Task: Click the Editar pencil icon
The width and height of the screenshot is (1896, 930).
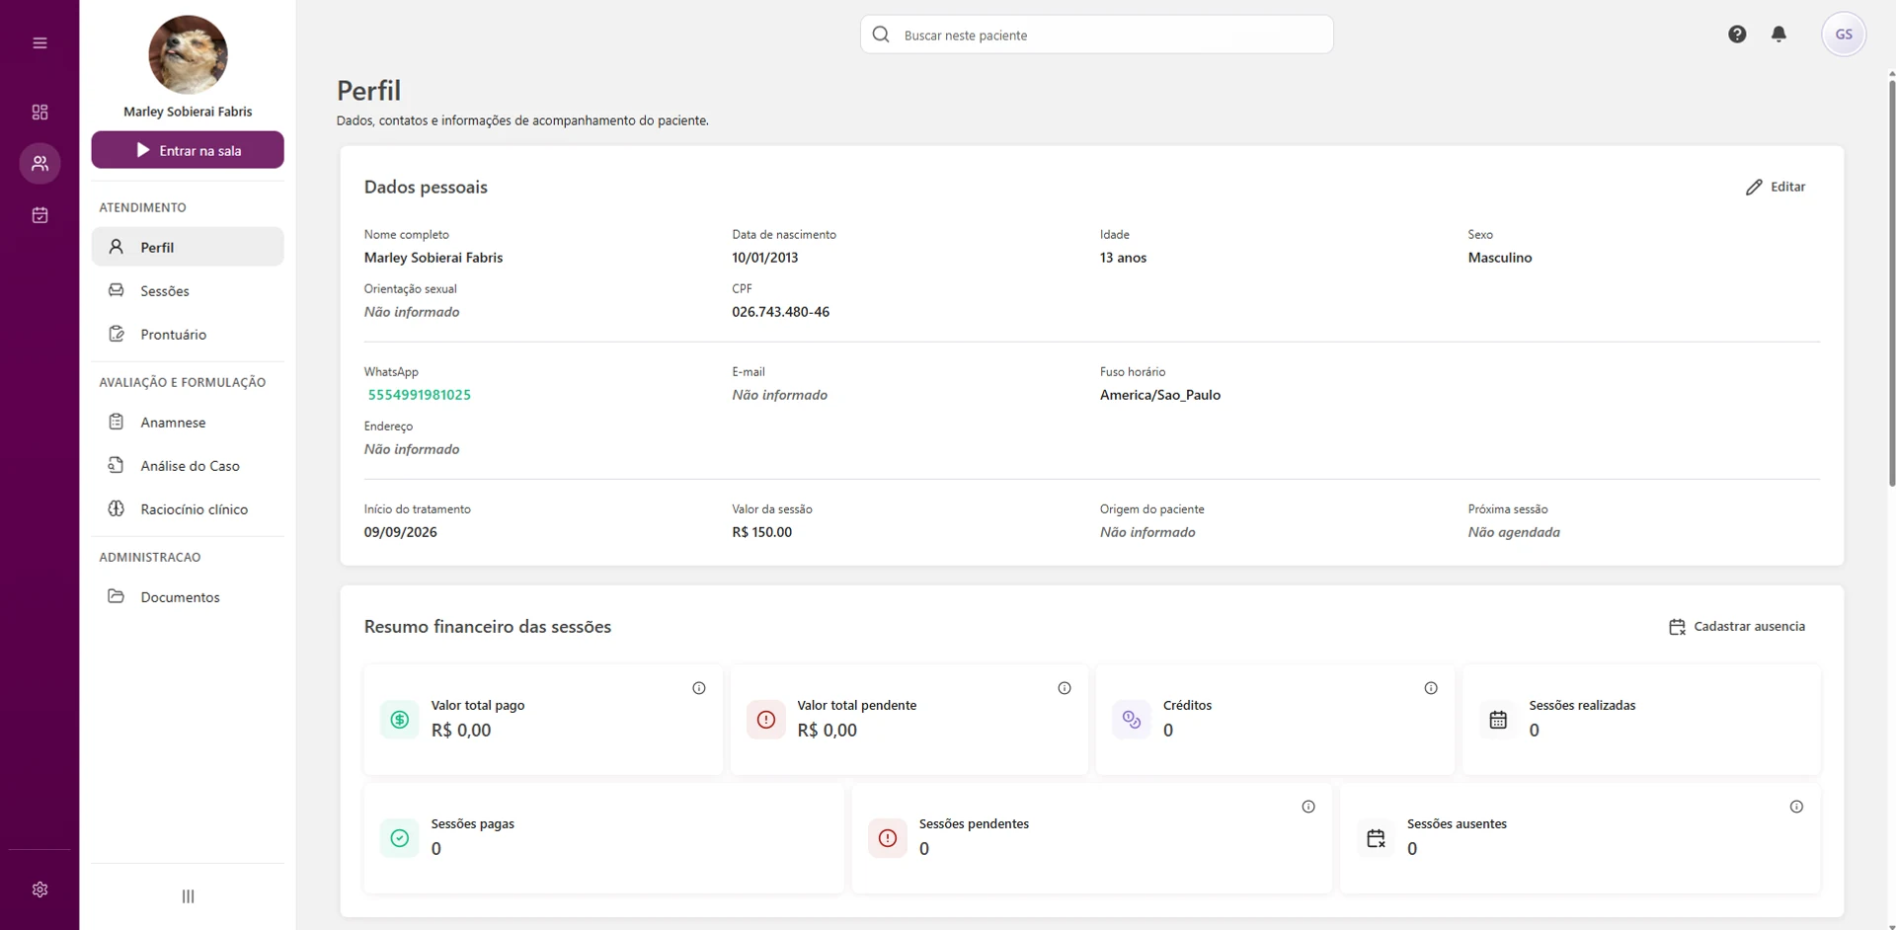Action: click(1754, 187)
